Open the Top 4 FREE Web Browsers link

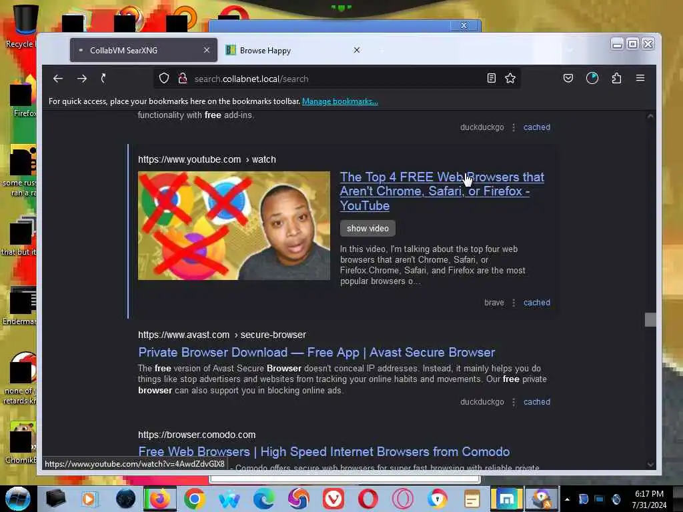[x=442, y=191]
